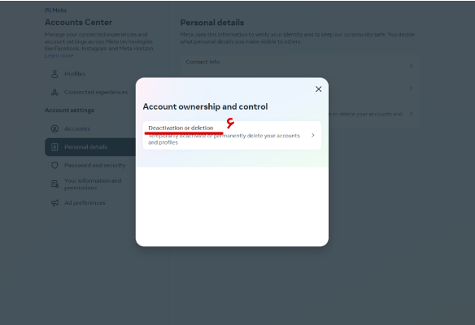Viewport: 475px width, 325px height.
Task: Close the Account ownership and control dialog
Action: click(x=318, y=89)
